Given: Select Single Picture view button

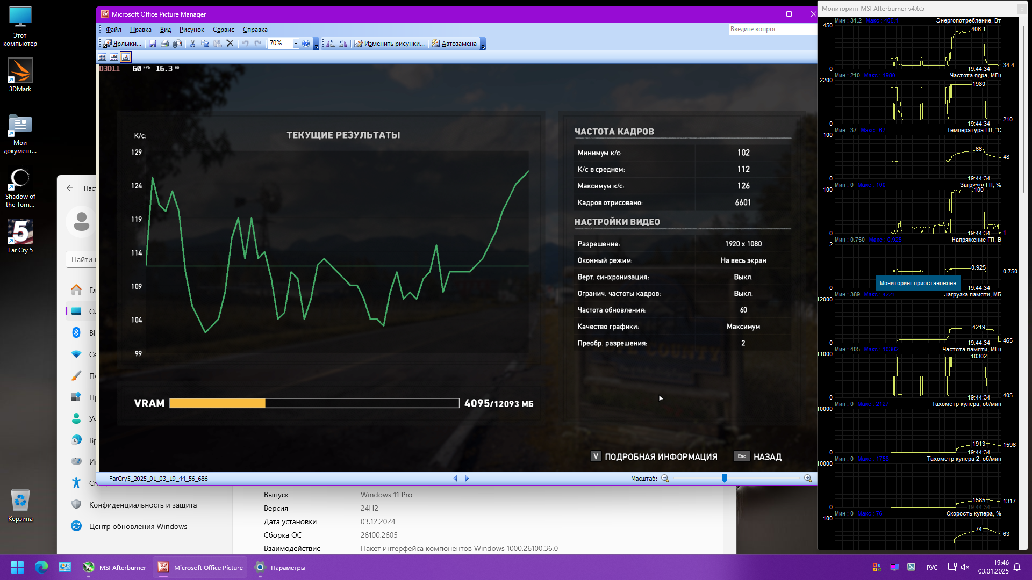Looking at the screenshot, I should click(126, 57).
